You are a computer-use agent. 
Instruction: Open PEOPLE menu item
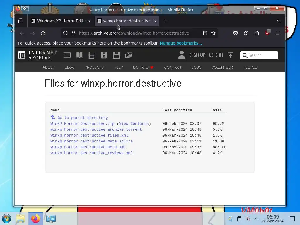coord(250,67)
